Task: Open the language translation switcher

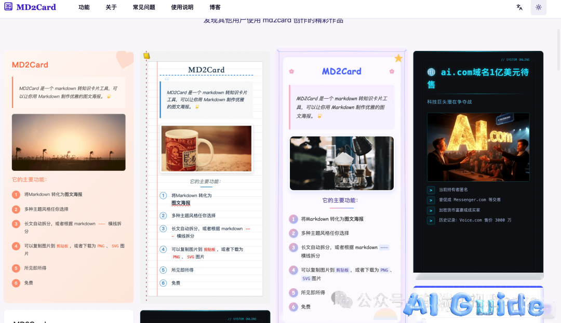Action: point(519,7)
